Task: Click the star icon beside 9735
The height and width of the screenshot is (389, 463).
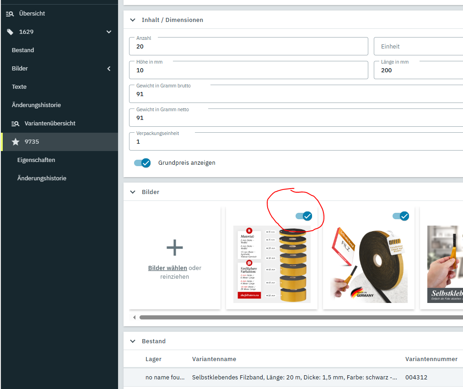Action: coord(16,142)
